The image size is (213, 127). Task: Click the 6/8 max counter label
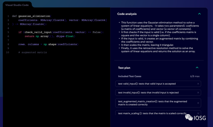click(195, 76)
